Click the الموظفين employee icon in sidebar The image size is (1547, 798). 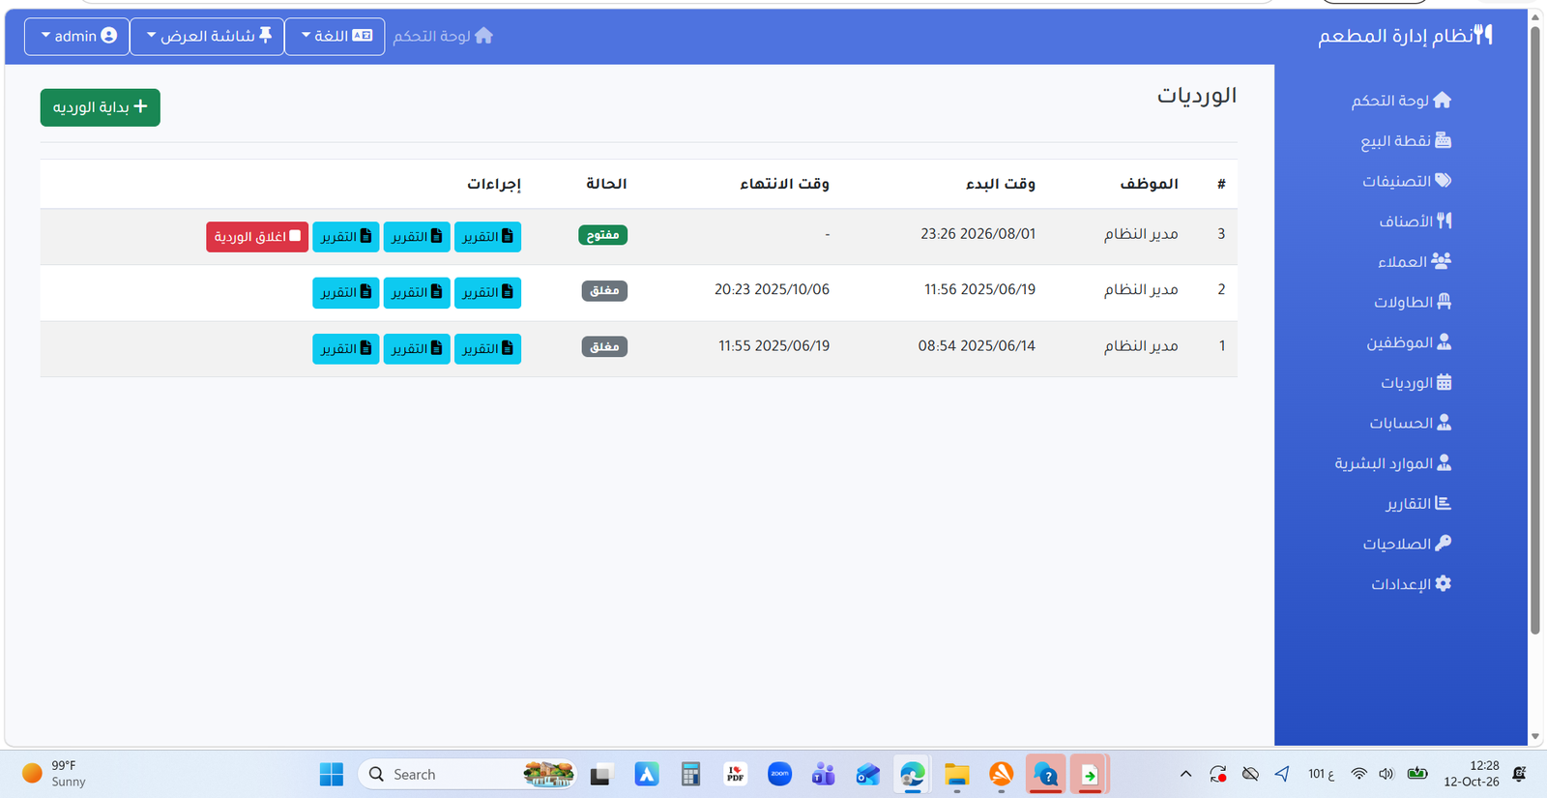pyautogui.click(x=1444, y=341)
